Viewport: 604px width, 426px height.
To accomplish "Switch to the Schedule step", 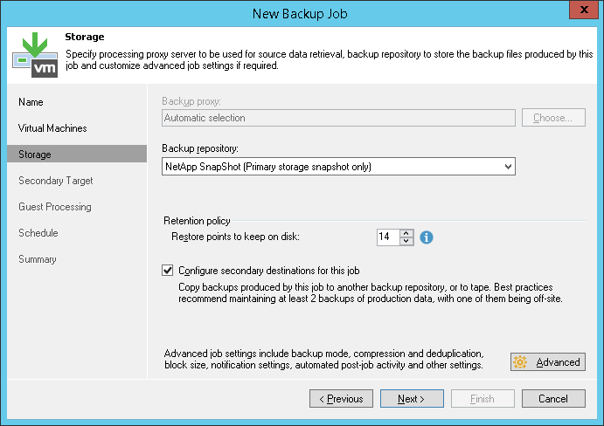I will click(38, 233).
